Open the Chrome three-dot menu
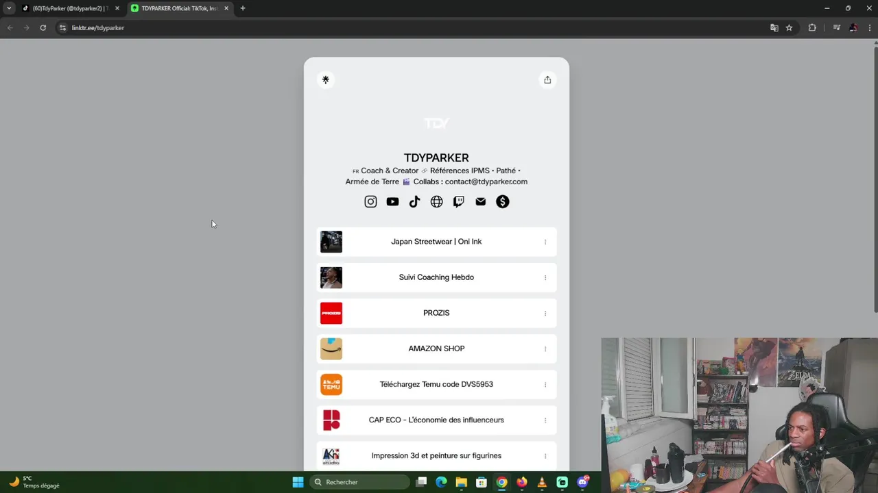The width and height of the screenshot is (878, 493). pyautogui.click(x=869, y=27)
